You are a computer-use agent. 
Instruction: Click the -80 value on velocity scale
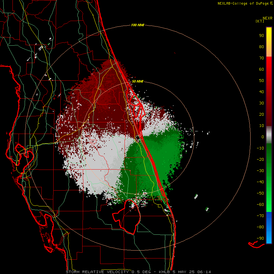[x=260, y=227]
